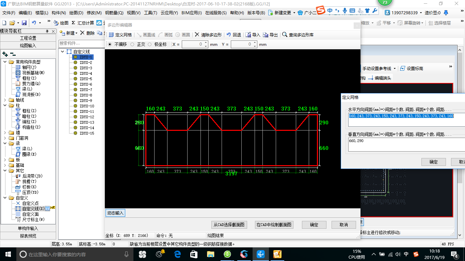465x261 pixels.
Task: Open the 构件(N) menu
Action: click(x=59, y=13)
